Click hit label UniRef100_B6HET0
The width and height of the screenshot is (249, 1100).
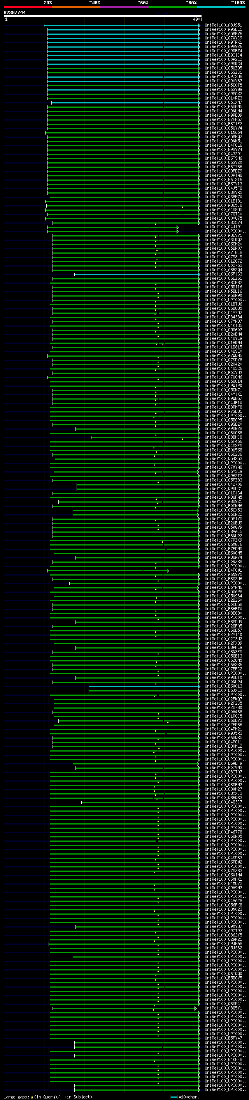223,610
